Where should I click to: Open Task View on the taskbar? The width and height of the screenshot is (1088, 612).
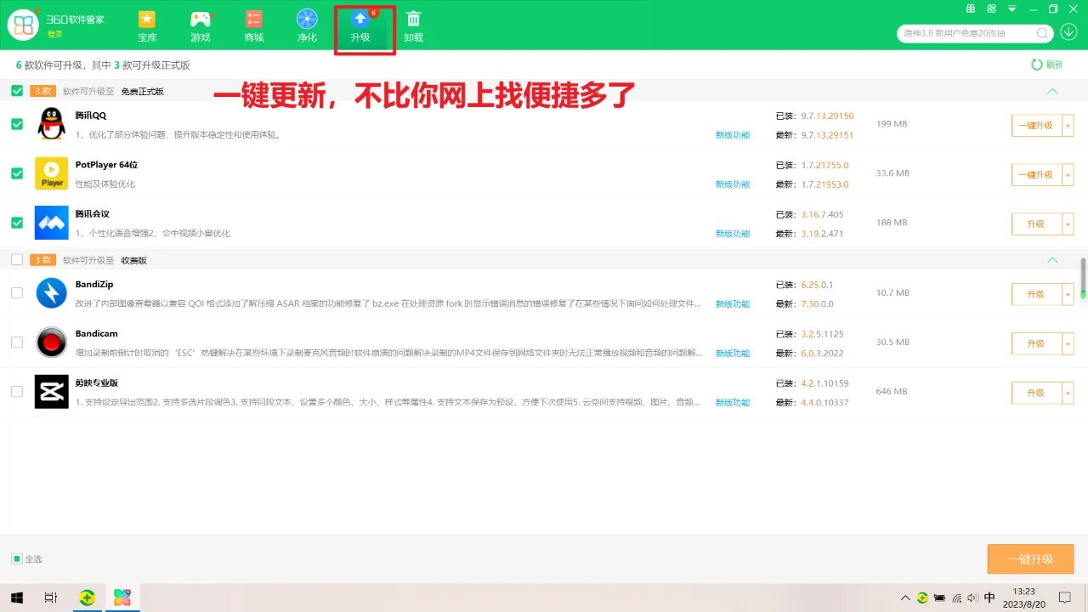pos(51,598)
